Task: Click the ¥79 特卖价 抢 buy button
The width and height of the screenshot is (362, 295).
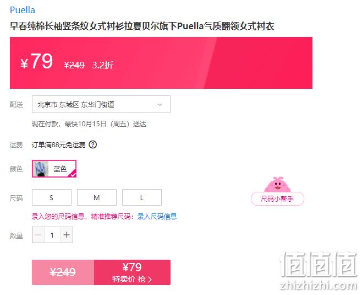Action: point(132,272)
